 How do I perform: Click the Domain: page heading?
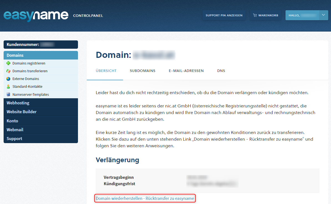(x=113, y=55)
